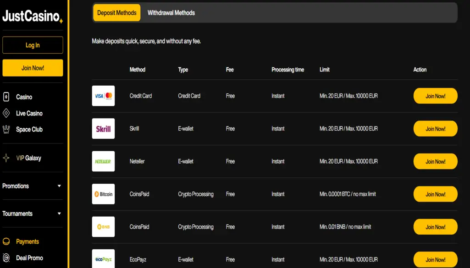Click the Min. 0.01 BNB limit text
The image size is (470, 268).
[x=345, y=227]
